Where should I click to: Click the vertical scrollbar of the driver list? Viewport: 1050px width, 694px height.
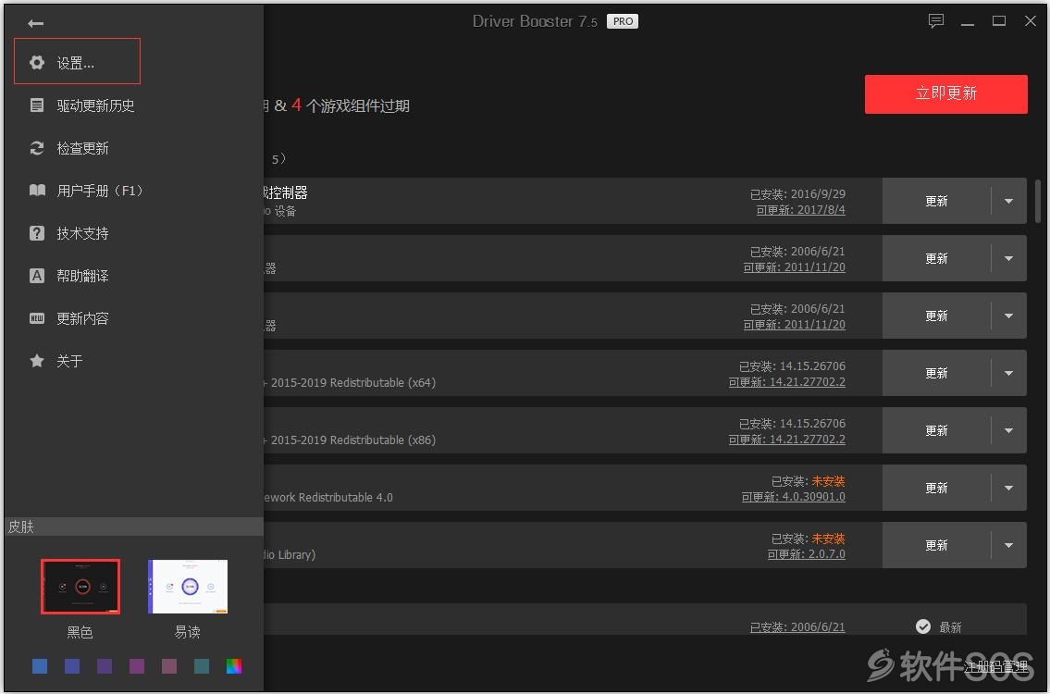(1038, 201)
